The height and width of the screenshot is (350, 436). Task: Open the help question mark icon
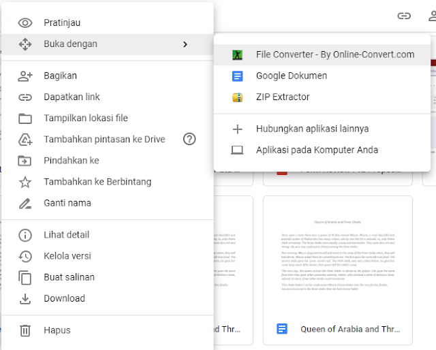tap(189, 139)
